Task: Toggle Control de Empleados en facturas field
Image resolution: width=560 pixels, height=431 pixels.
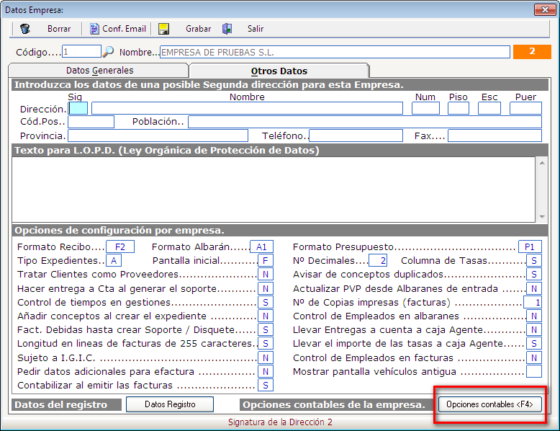Action: coord(534,357)
